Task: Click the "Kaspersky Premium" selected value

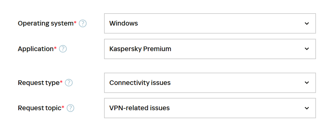Action: 140,49
